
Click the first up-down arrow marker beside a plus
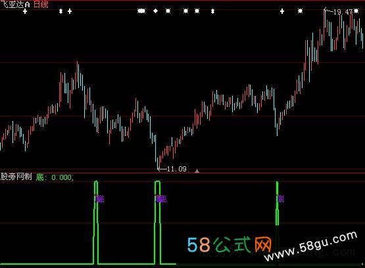point(61,11)
